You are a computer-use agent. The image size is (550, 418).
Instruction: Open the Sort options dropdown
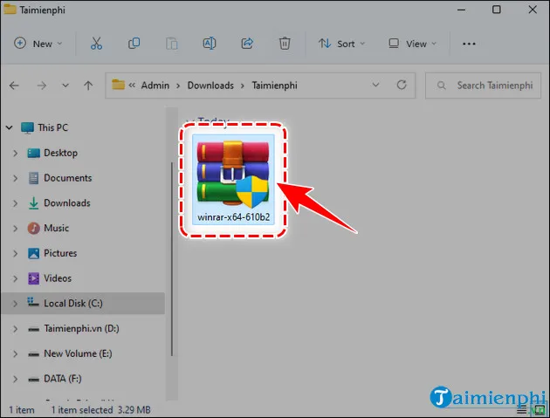(x=341, y=44)
